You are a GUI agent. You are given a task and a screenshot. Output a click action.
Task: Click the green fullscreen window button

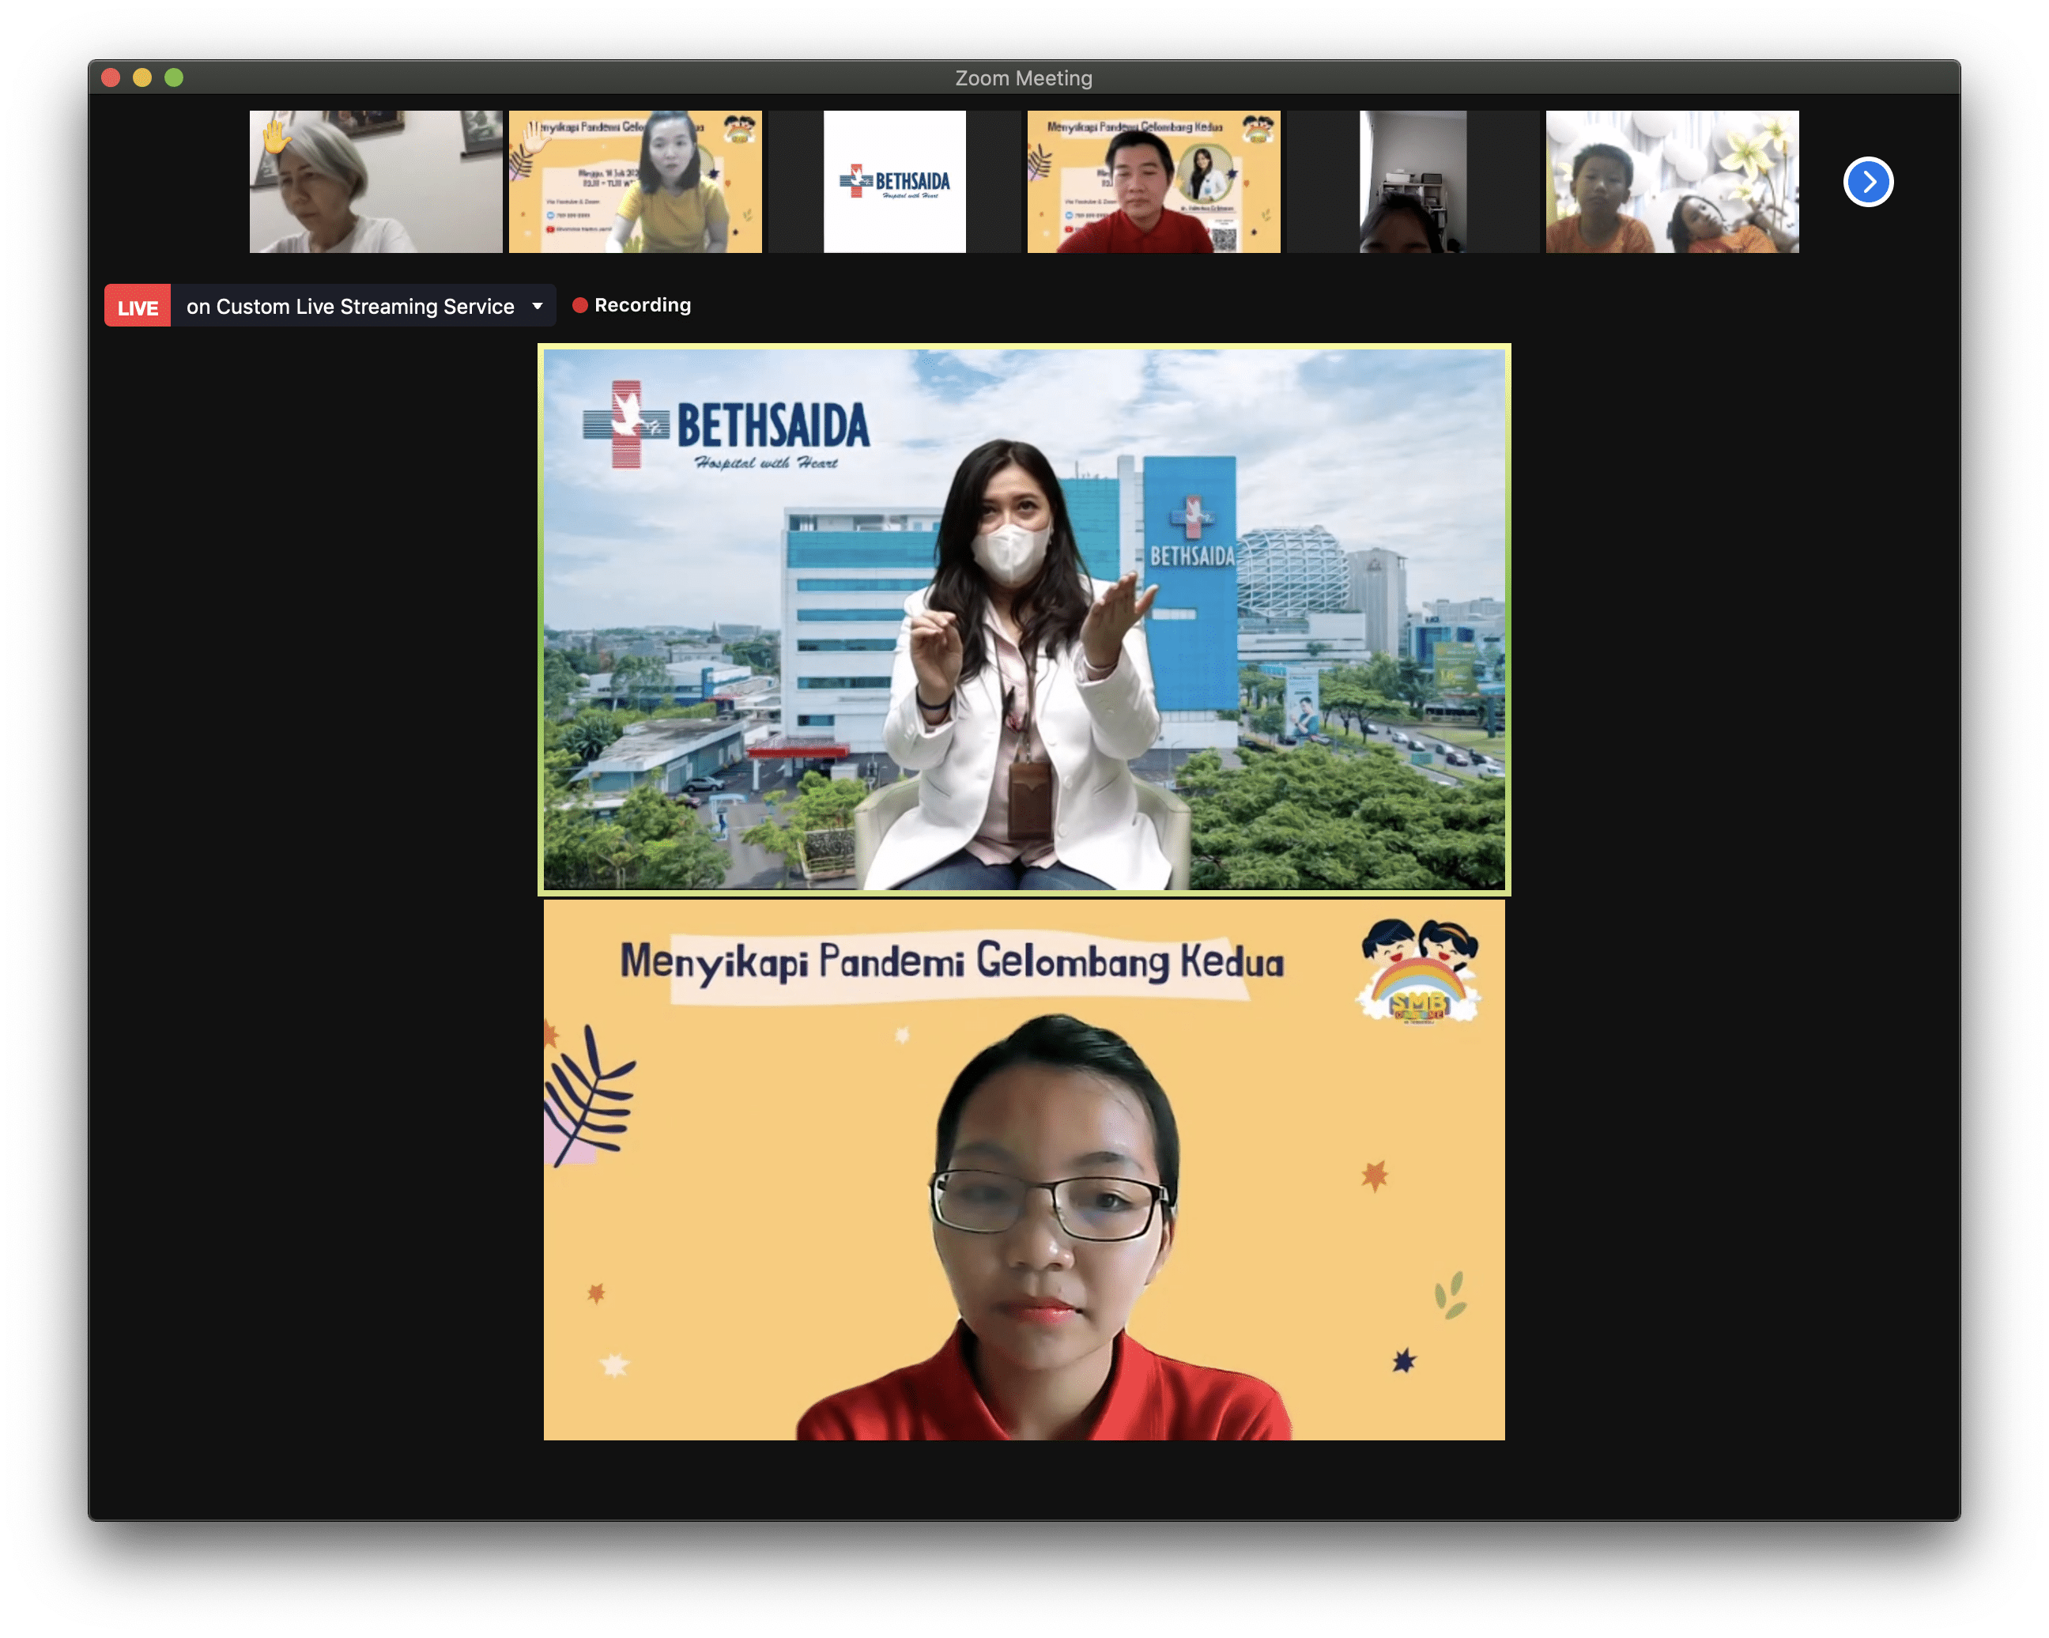tap(174, 78)
